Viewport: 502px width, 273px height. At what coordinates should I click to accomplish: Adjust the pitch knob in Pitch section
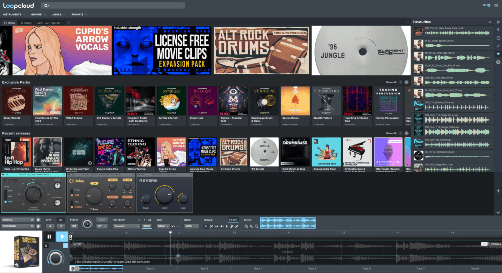click(x=87, y=223)
